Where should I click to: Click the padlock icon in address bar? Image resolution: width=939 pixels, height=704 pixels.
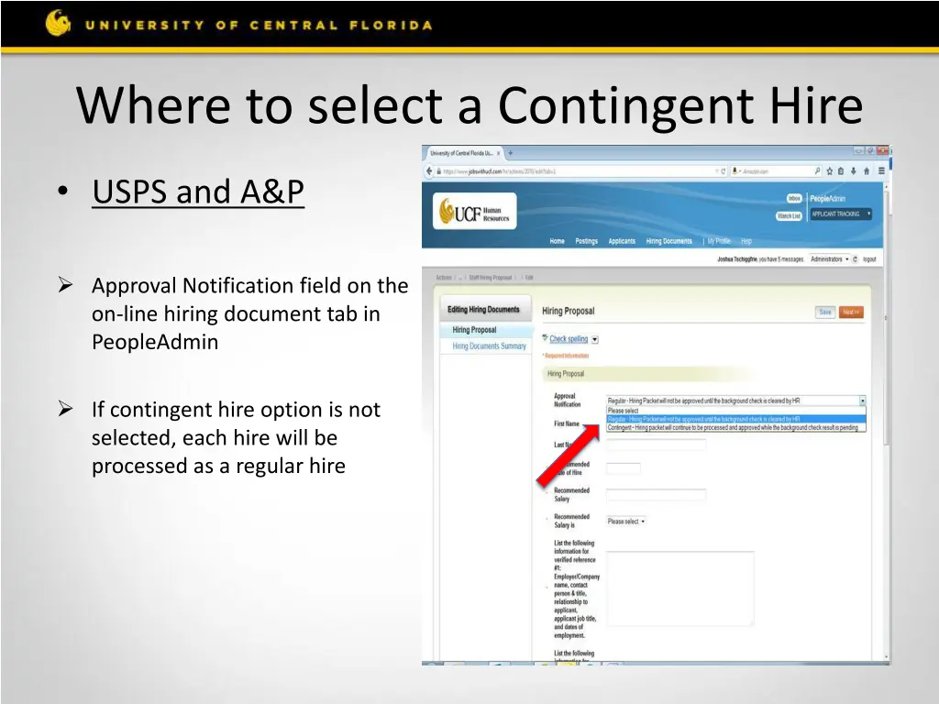click(439, 171)
